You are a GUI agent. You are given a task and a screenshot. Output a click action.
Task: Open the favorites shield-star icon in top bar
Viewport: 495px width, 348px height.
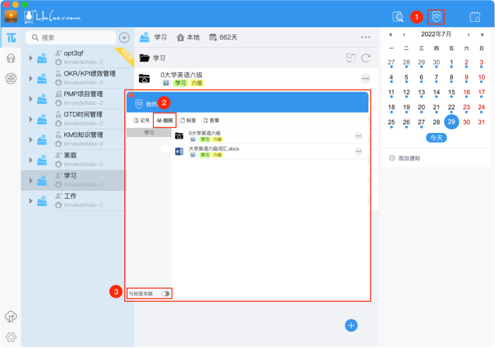point(436,17)
